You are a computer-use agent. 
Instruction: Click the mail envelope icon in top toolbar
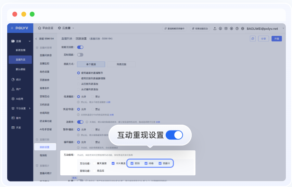[226, 28]
